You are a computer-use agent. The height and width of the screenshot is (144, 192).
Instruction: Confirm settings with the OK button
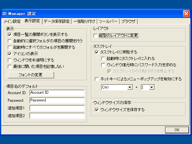(x=177, y=130)
